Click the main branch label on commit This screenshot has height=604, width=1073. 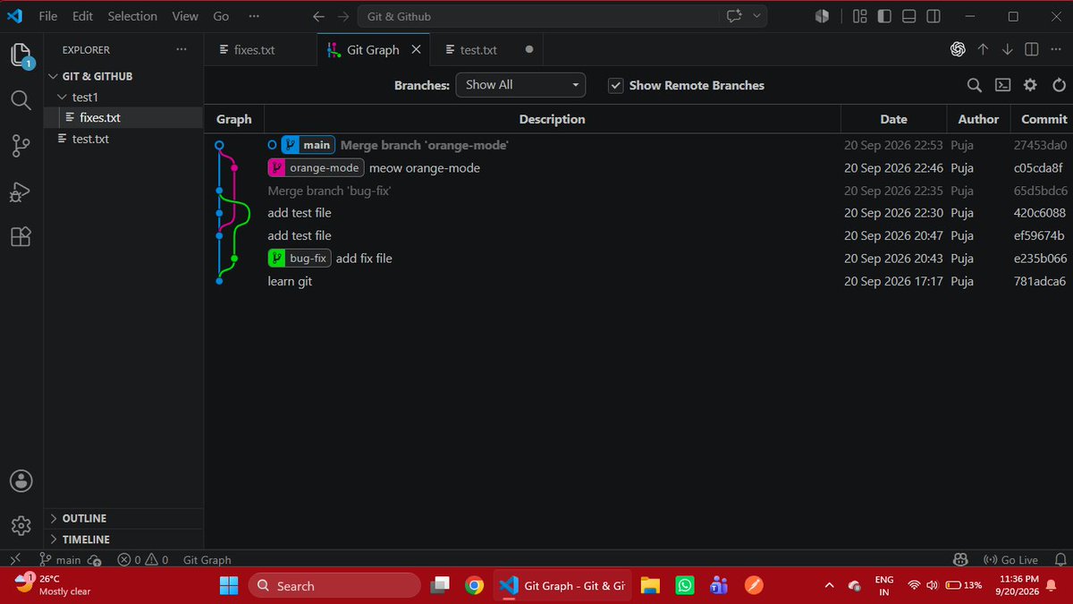(308, 145)
